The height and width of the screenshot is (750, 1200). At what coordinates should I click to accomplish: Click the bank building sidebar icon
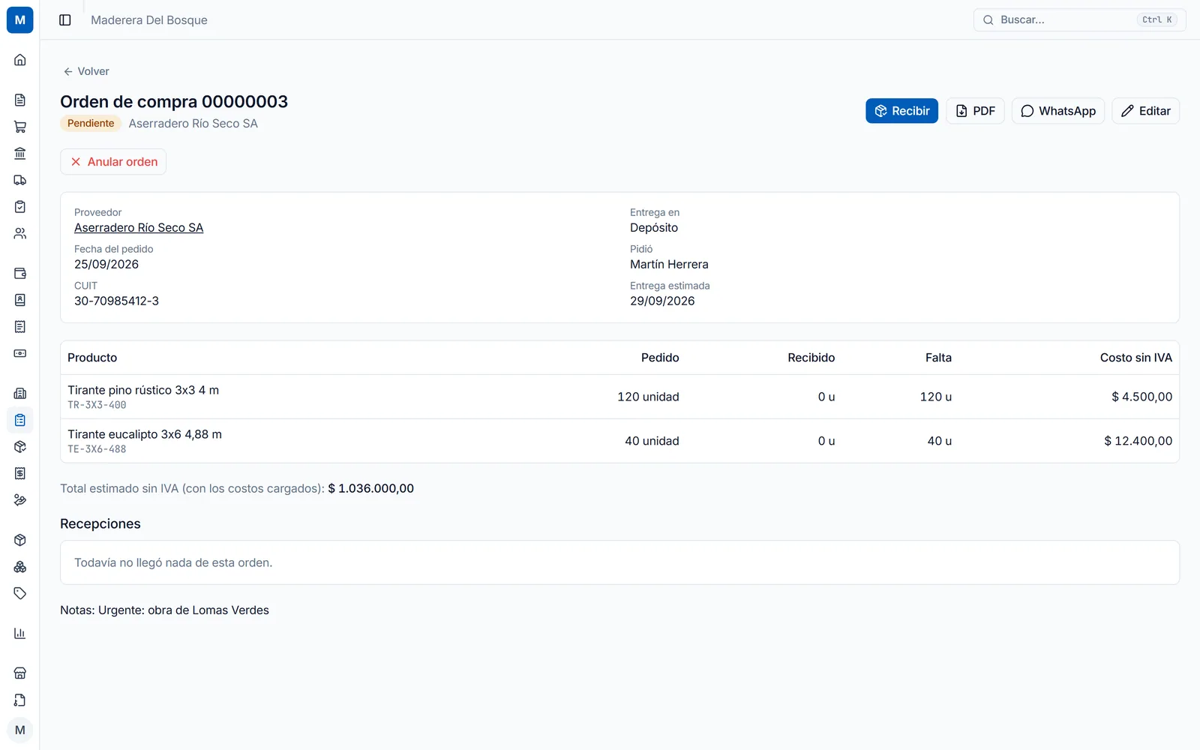(20, 154)
